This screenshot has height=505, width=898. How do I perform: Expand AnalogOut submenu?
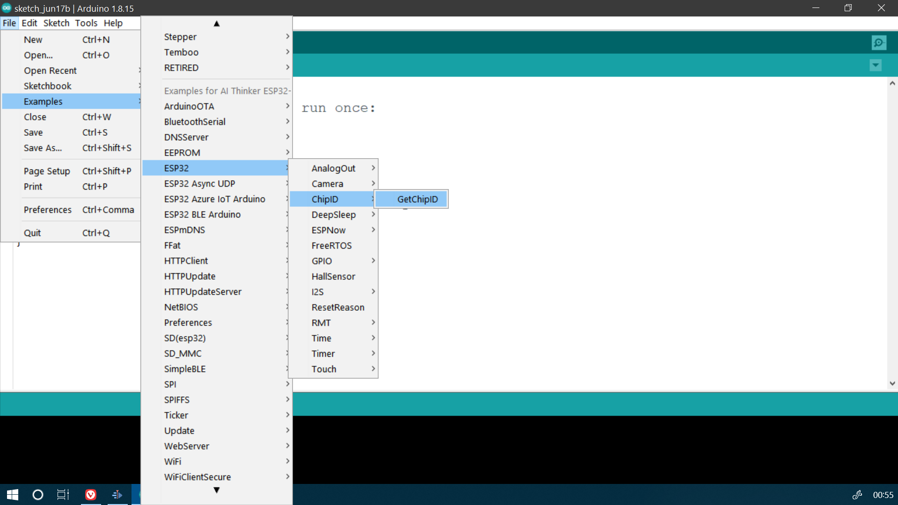point(333,168)
